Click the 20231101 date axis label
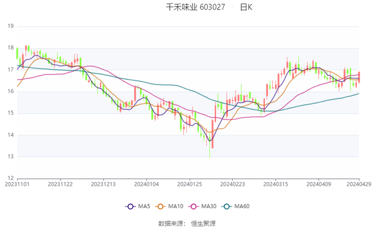 pos(17,184)
